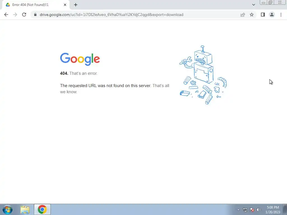Image resolution: width=287 pixels, height=215 pixels.
Task: Restore down the Chrome window
Action: (x=270, y=3)
